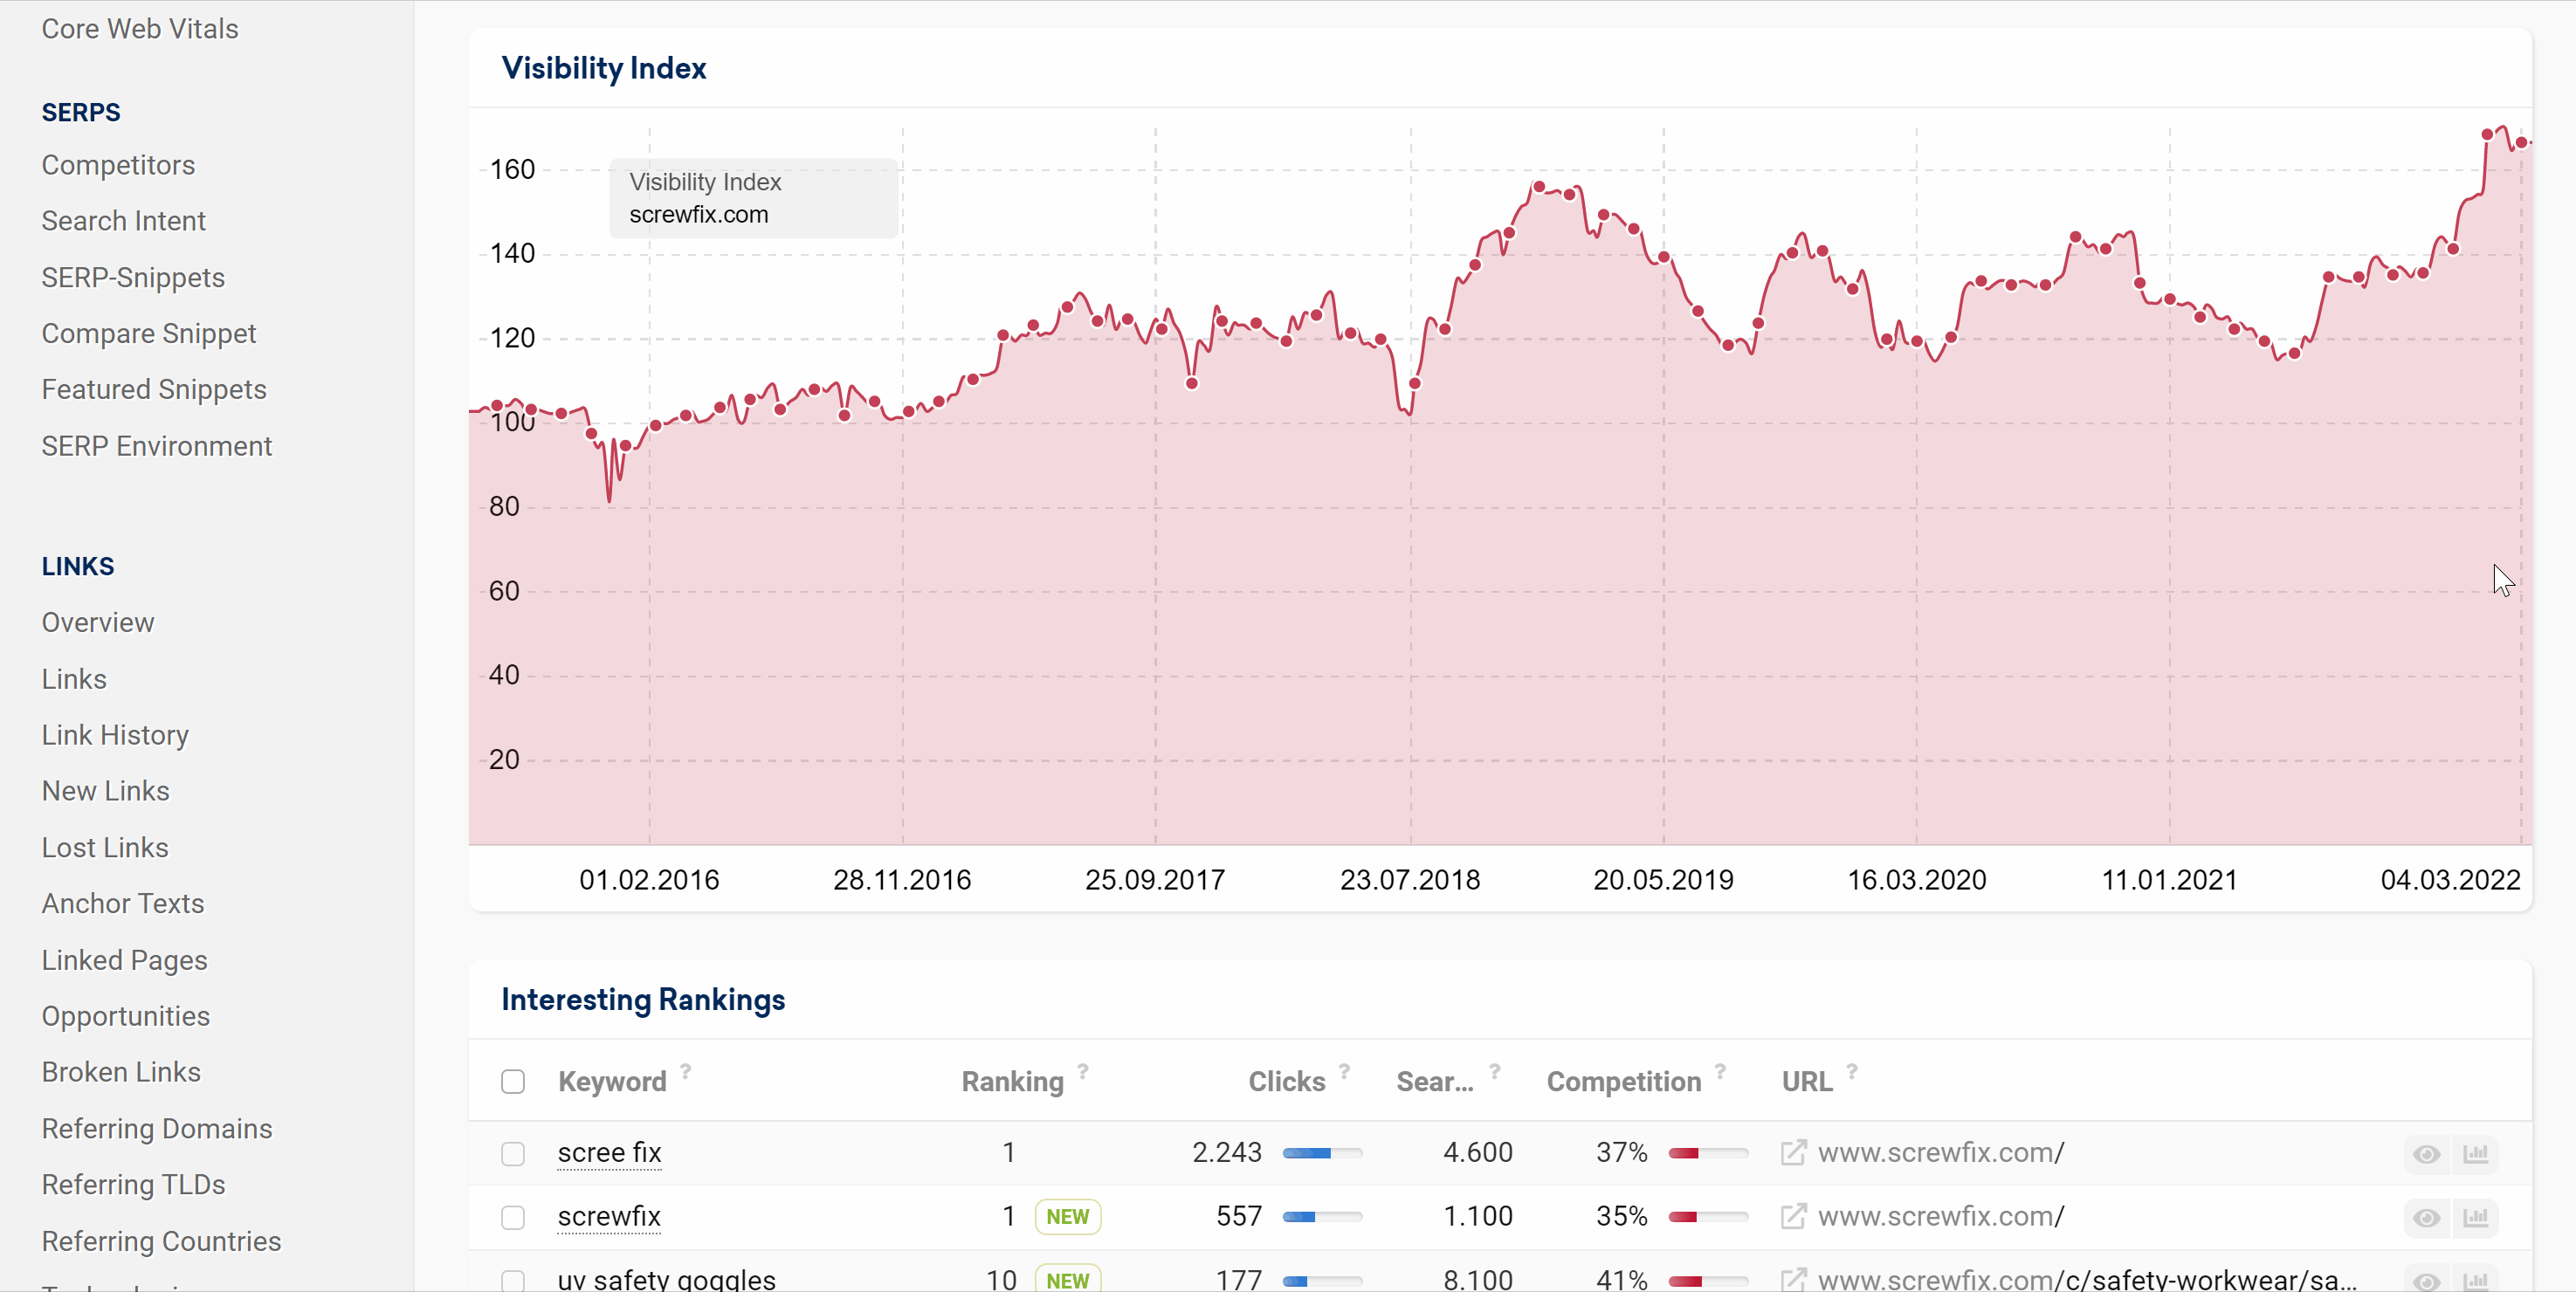Screen dimensions: 2576x1292
Task: Show help for URL column
Action: [1852, 1071]
